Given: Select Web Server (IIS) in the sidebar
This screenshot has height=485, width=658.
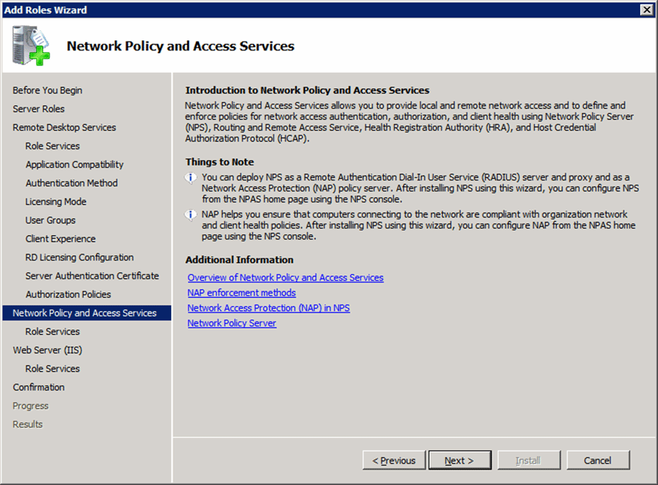Looking at the screenshot, I should tap(48, 350).
